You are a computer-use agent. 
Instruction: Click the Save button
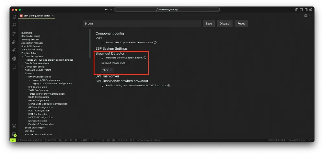209,24
